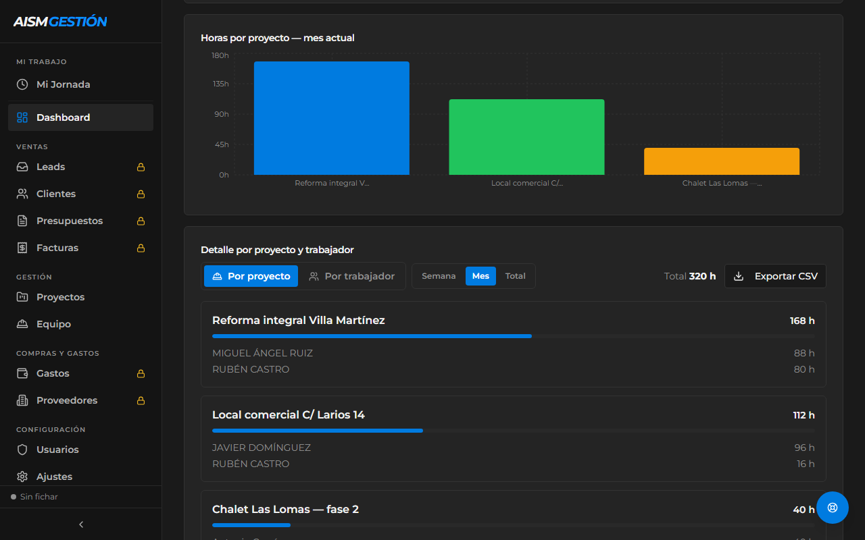
Task: Open Mi Jornada in the sidebar
Action: tap(81, 84)
